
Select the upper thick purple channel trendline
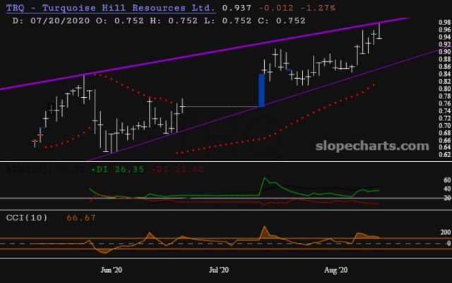coord(212,54)
